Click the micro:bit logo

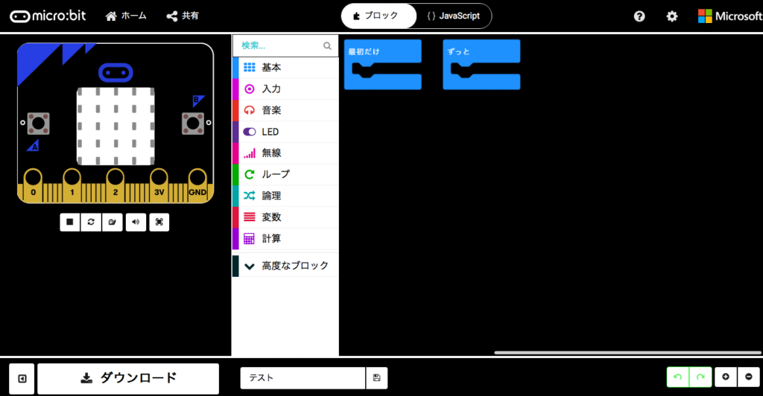click(x=48, y=16)
